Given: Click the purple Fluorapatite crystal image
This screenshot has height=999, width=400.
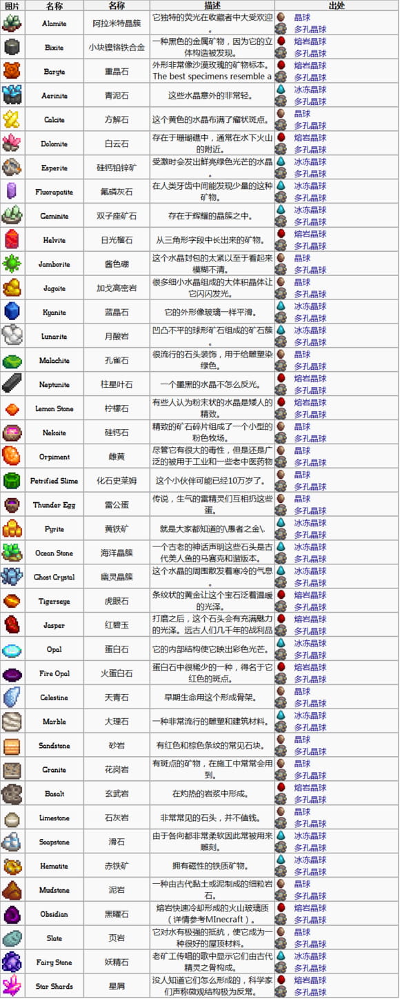Looking at the screenshot, I should coord(12,191).
